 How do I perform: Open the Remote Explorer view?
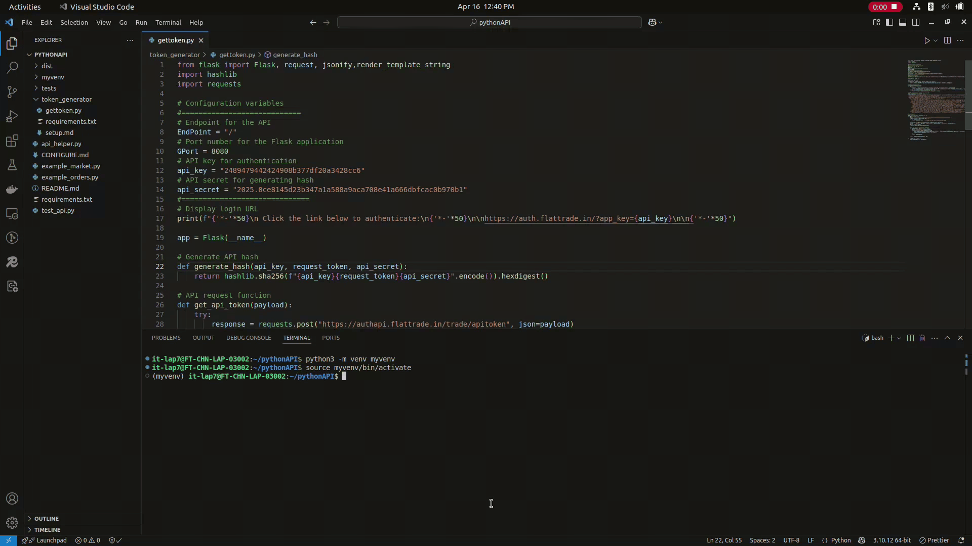[x=12, y=213]
